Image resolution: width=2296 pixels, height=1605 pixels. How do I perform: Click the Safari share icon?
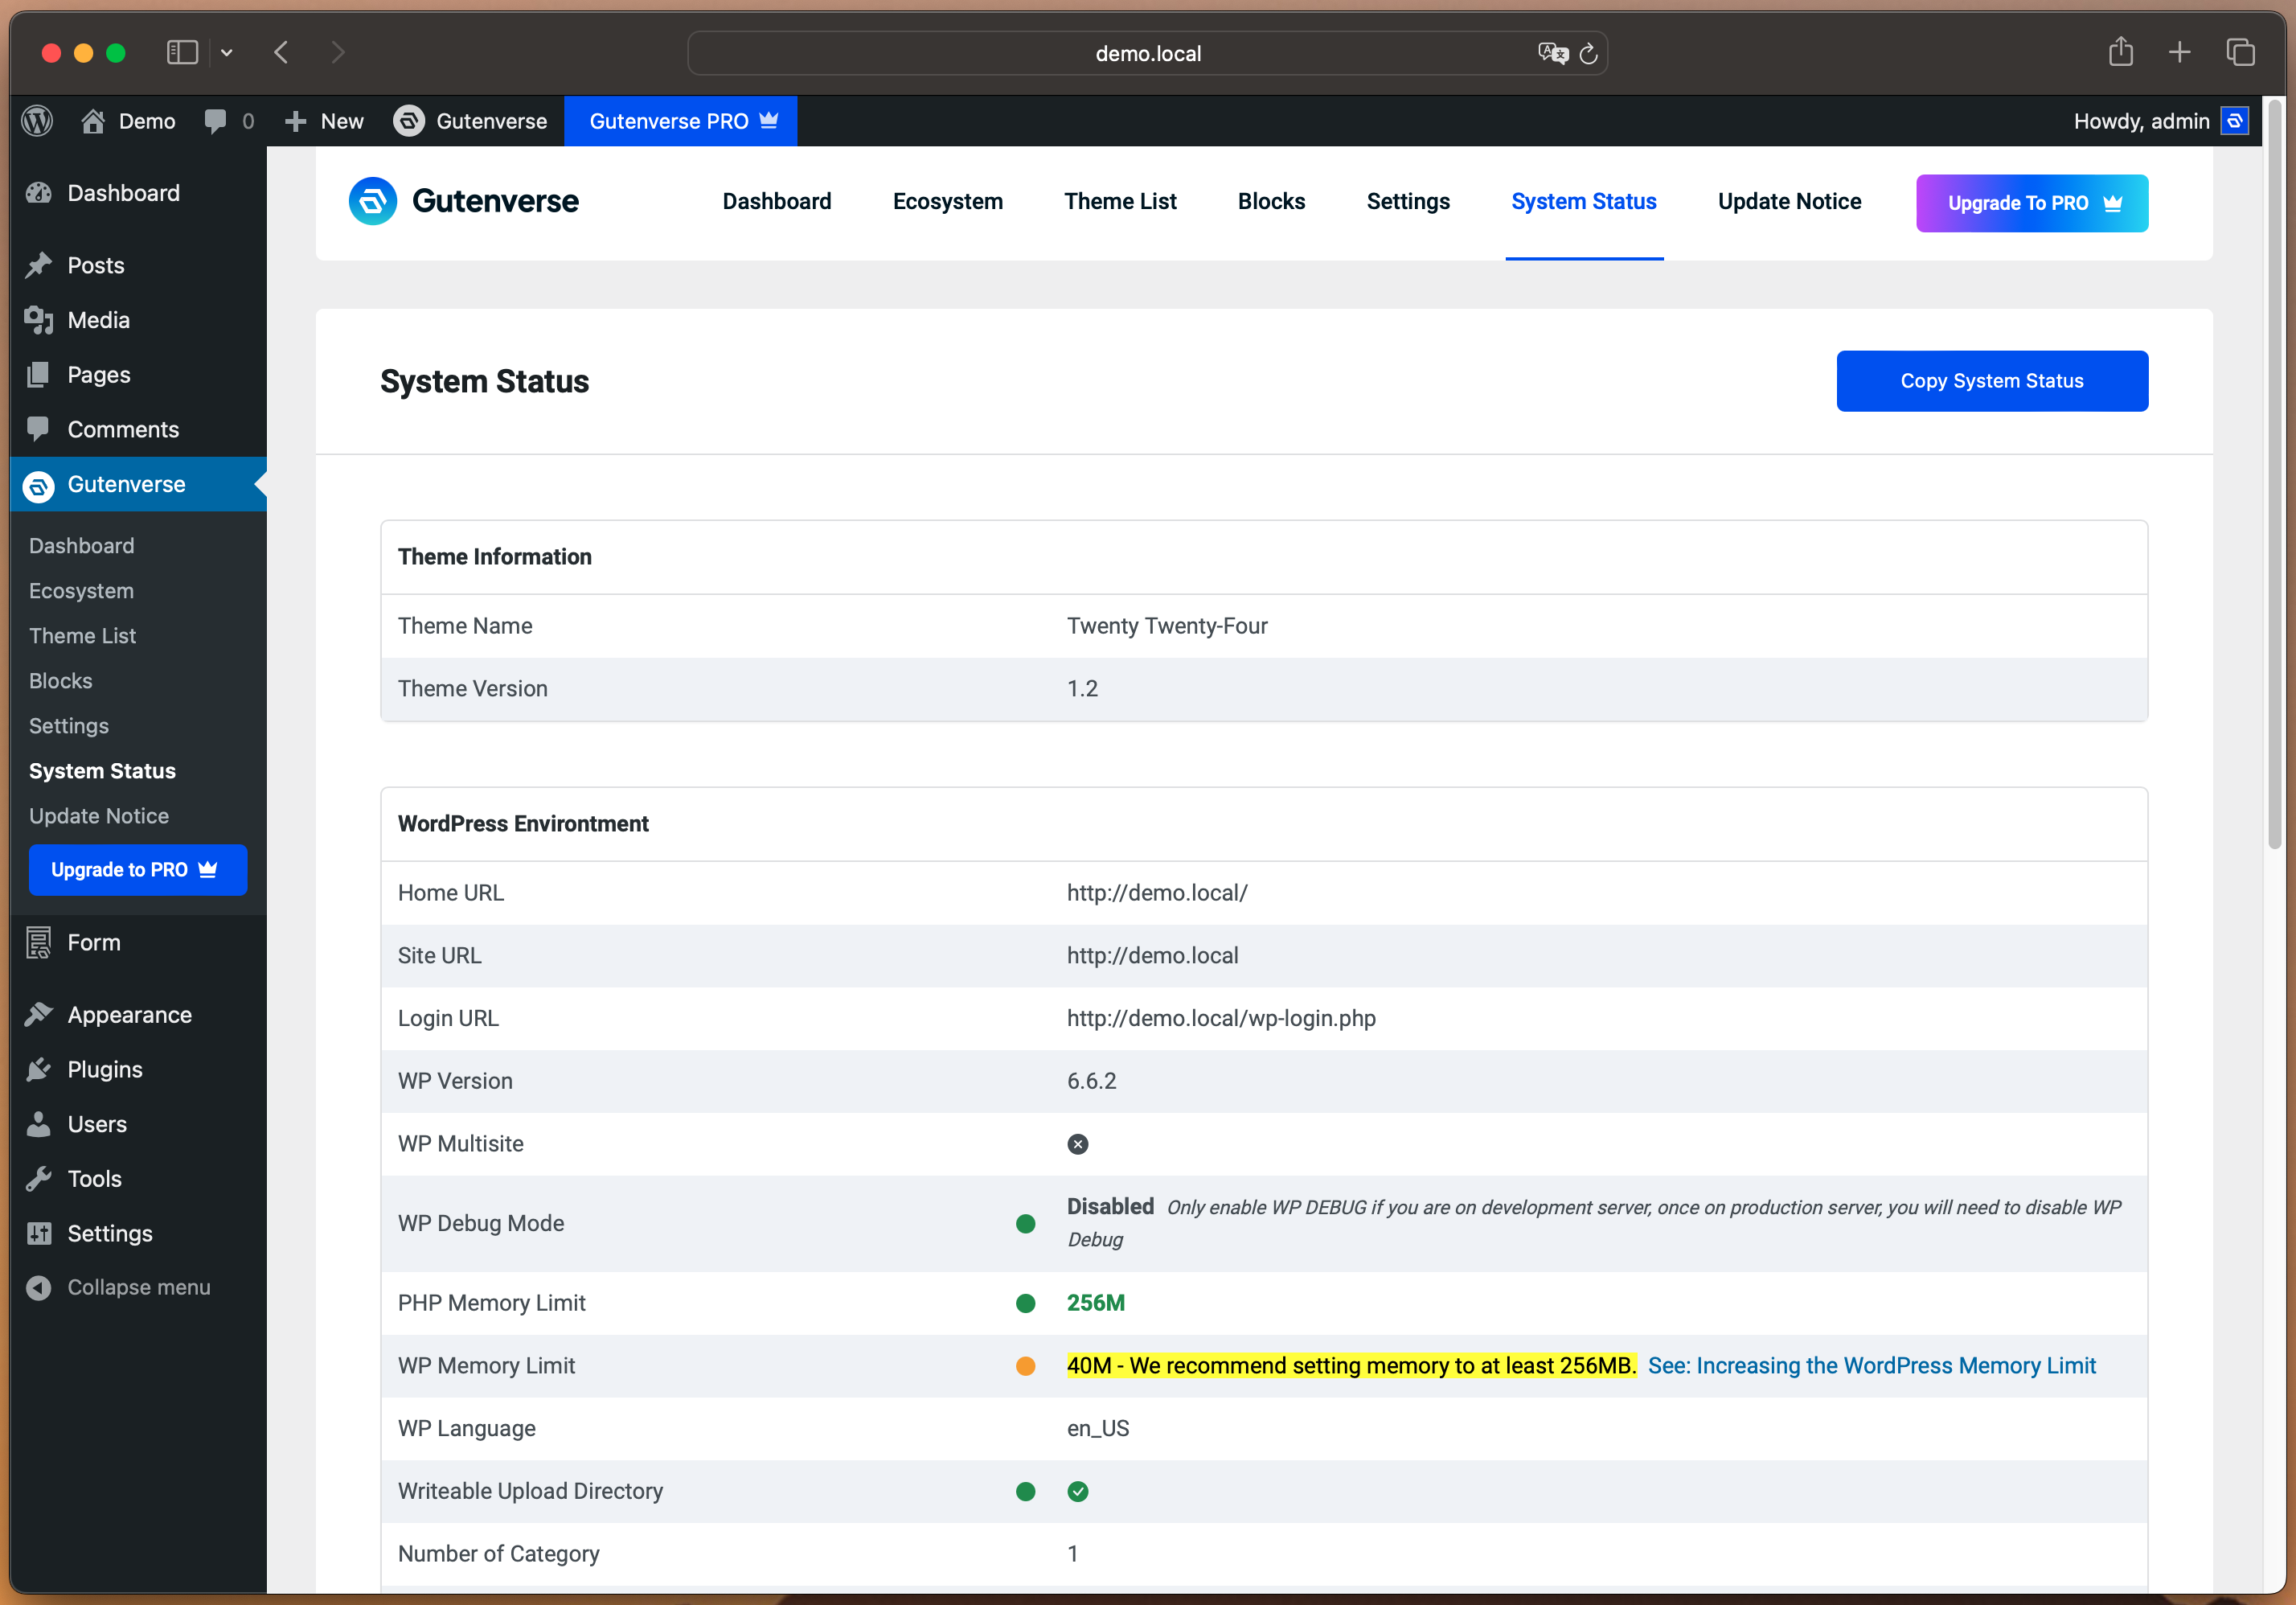tap(2121, 52)
